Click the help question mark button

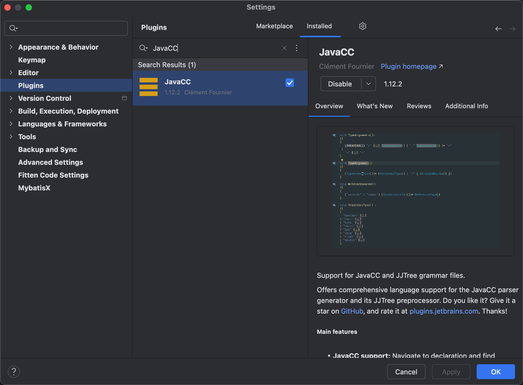coord(14,371)
